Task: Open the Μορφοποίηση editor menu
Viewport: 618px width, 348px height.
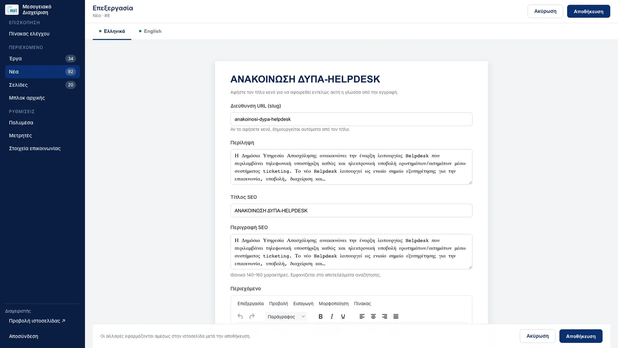Action: tap(334, 304)
